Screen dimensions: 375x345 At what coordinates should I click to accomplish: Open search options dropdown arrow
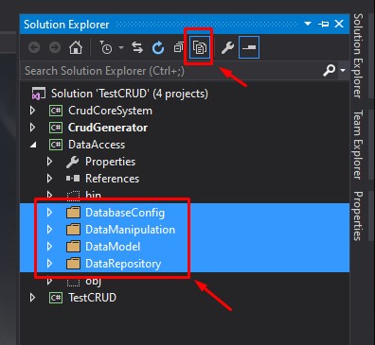coord(343,71)
